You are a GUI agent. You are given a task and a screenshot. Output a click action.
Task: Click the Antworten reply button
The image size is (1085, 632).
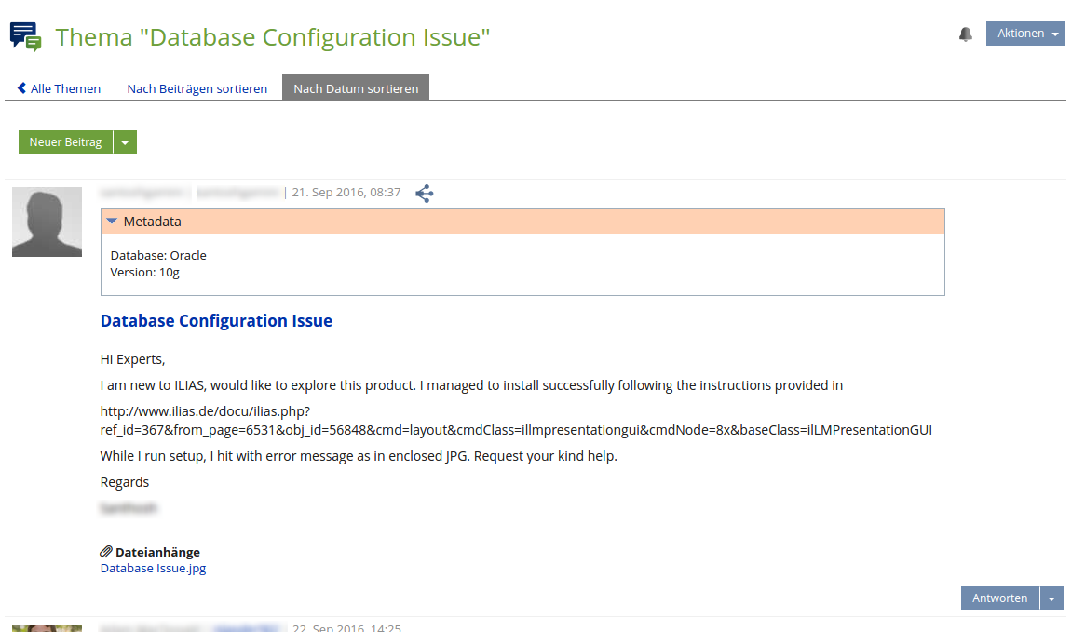(x=1000, y=598)
